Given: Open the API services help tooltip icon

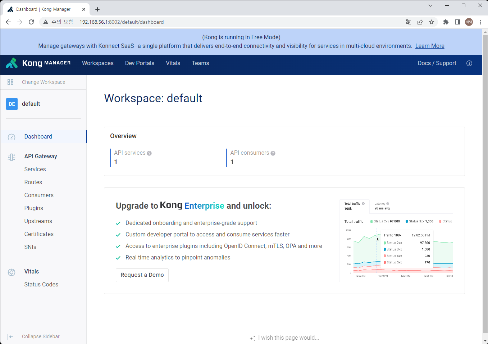Looking at the screenshot, I should (x=149, y=153).
